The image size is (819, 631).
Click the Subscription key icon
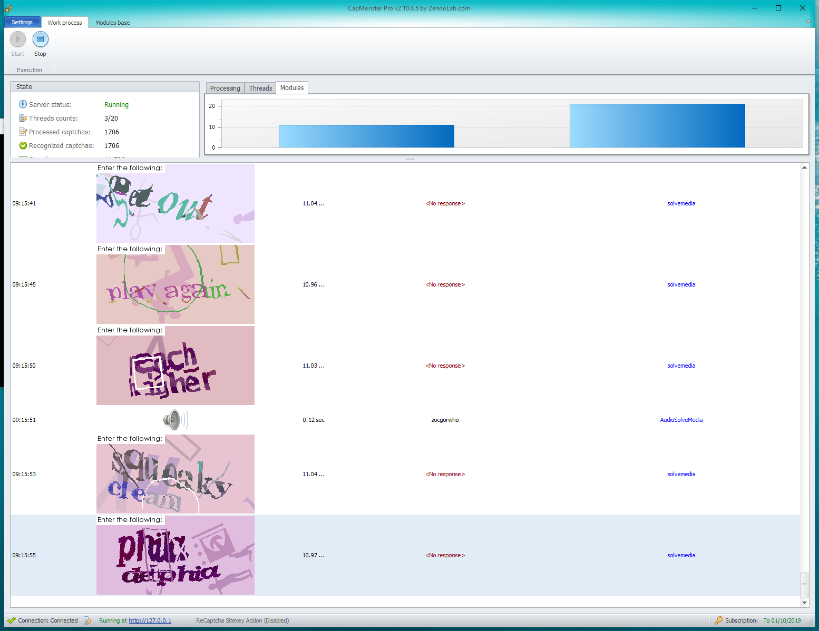click(718, 620)
